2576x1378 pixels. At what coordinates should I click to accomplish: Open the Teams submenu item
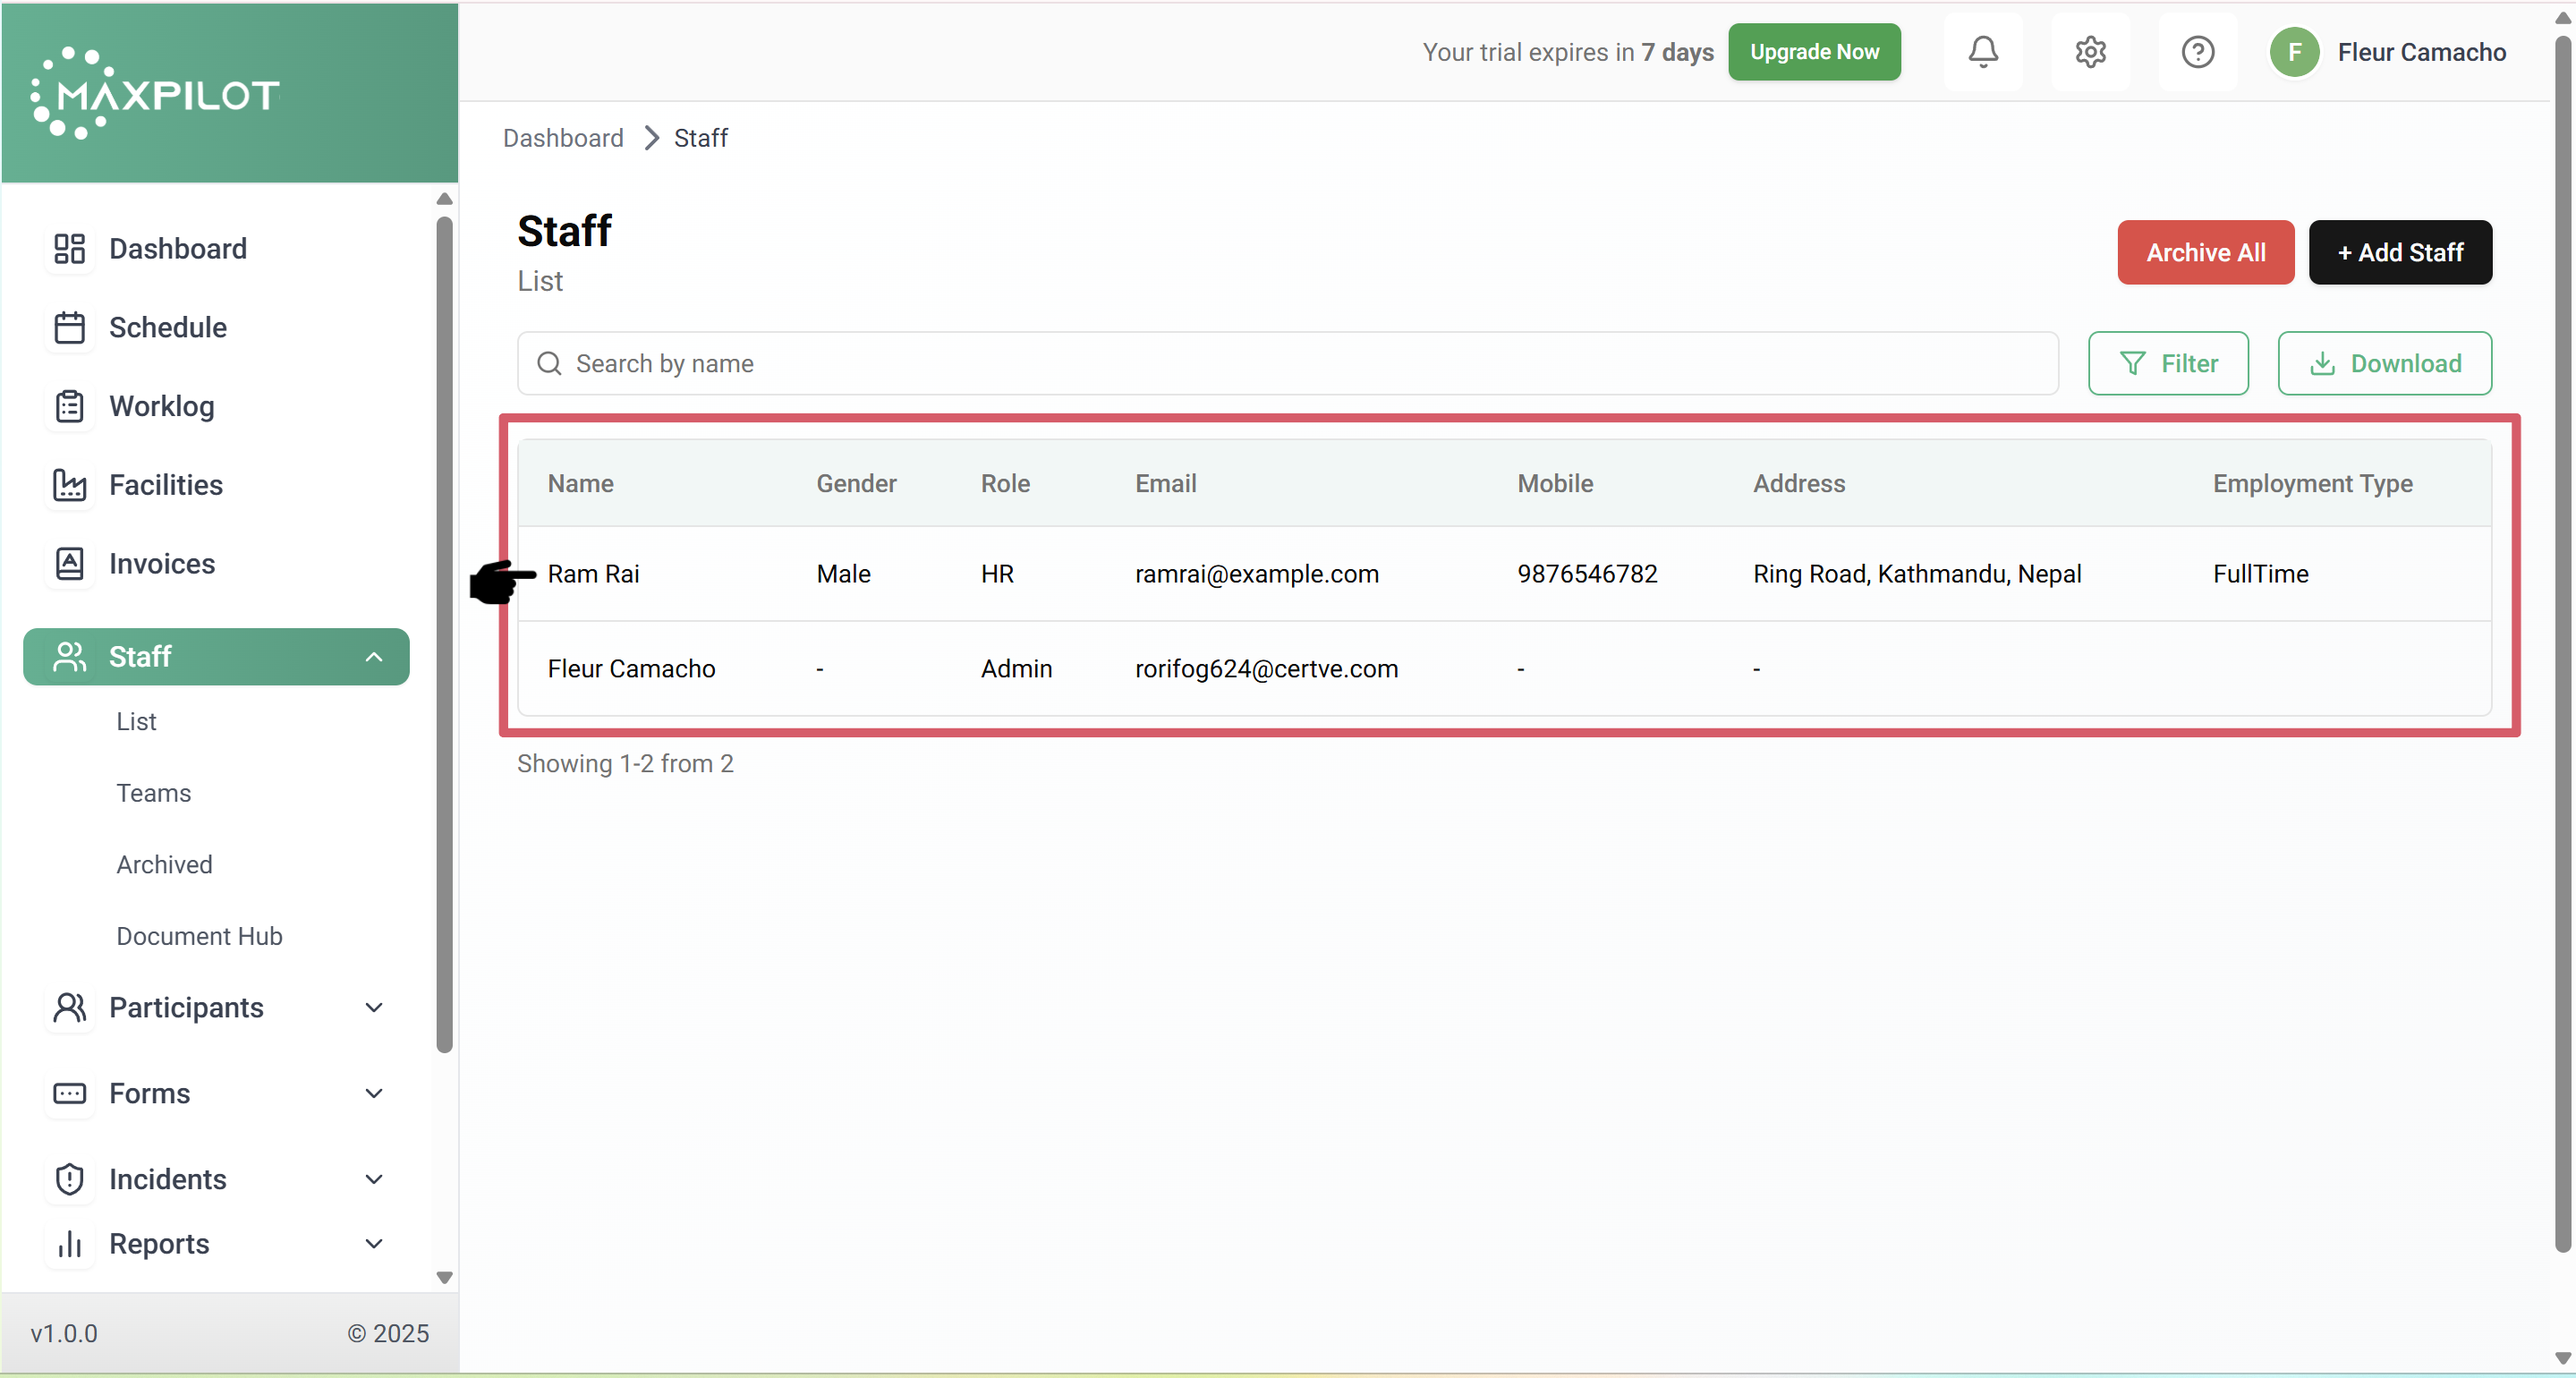pos(153,793)
